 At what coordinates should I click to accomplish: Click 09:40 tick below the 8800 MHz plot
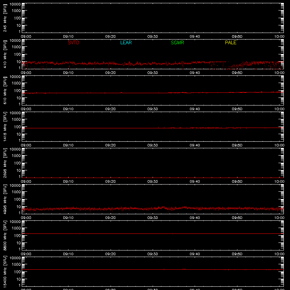pyautogui.click(x=195, y=254)
